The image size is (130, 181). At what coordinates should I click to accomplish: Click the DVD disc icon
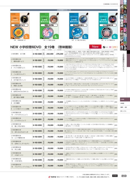coord(104,47)
